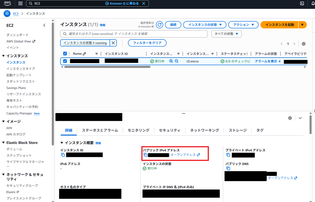Viewport: 315px width, 202px height.
Task: Open the table preferences gear icon
Action: pos(304,44)
